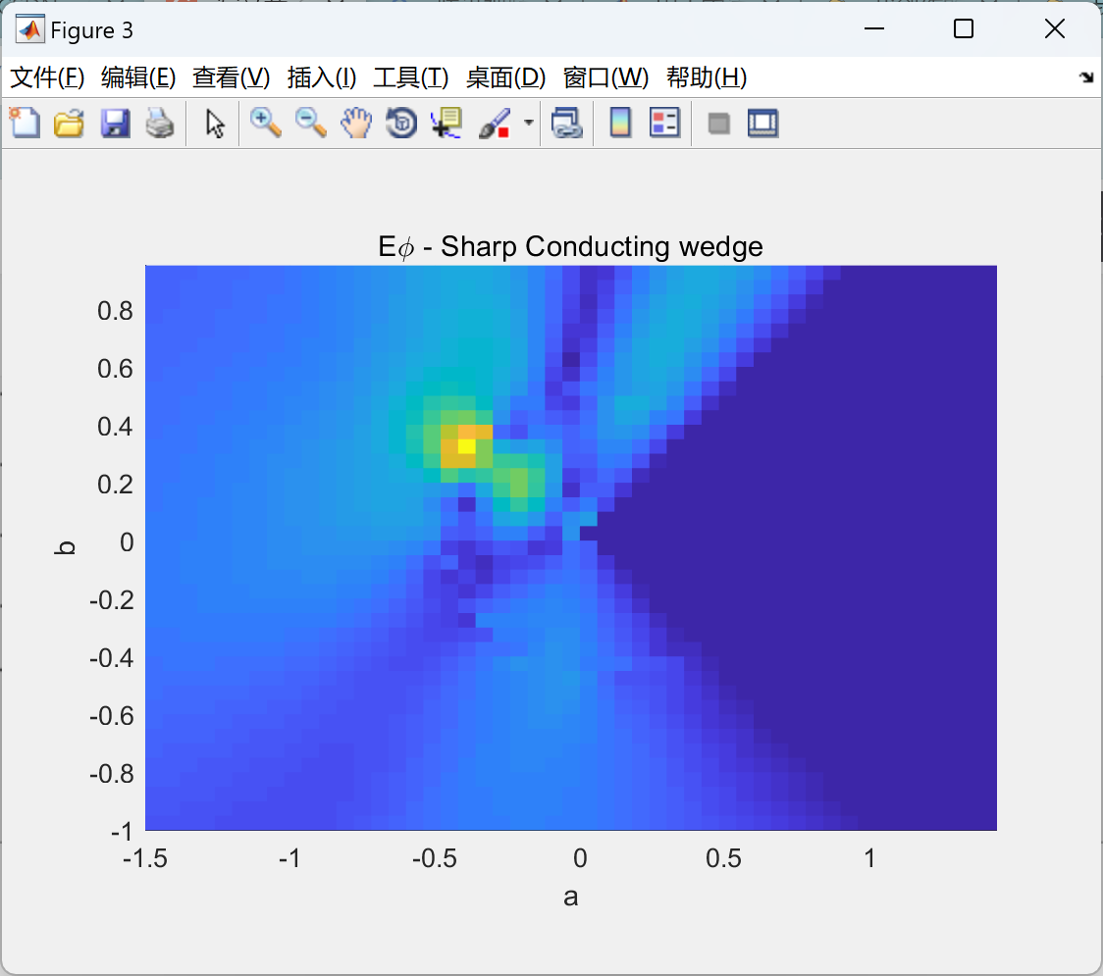Open the 帮助(H) menu

click(x=707, y=77)
